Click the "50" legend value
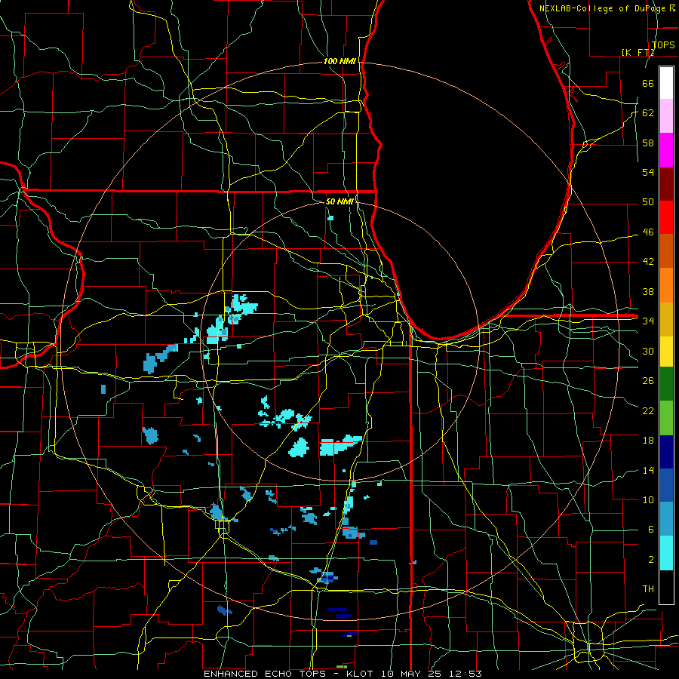 (x=648, y=202)
